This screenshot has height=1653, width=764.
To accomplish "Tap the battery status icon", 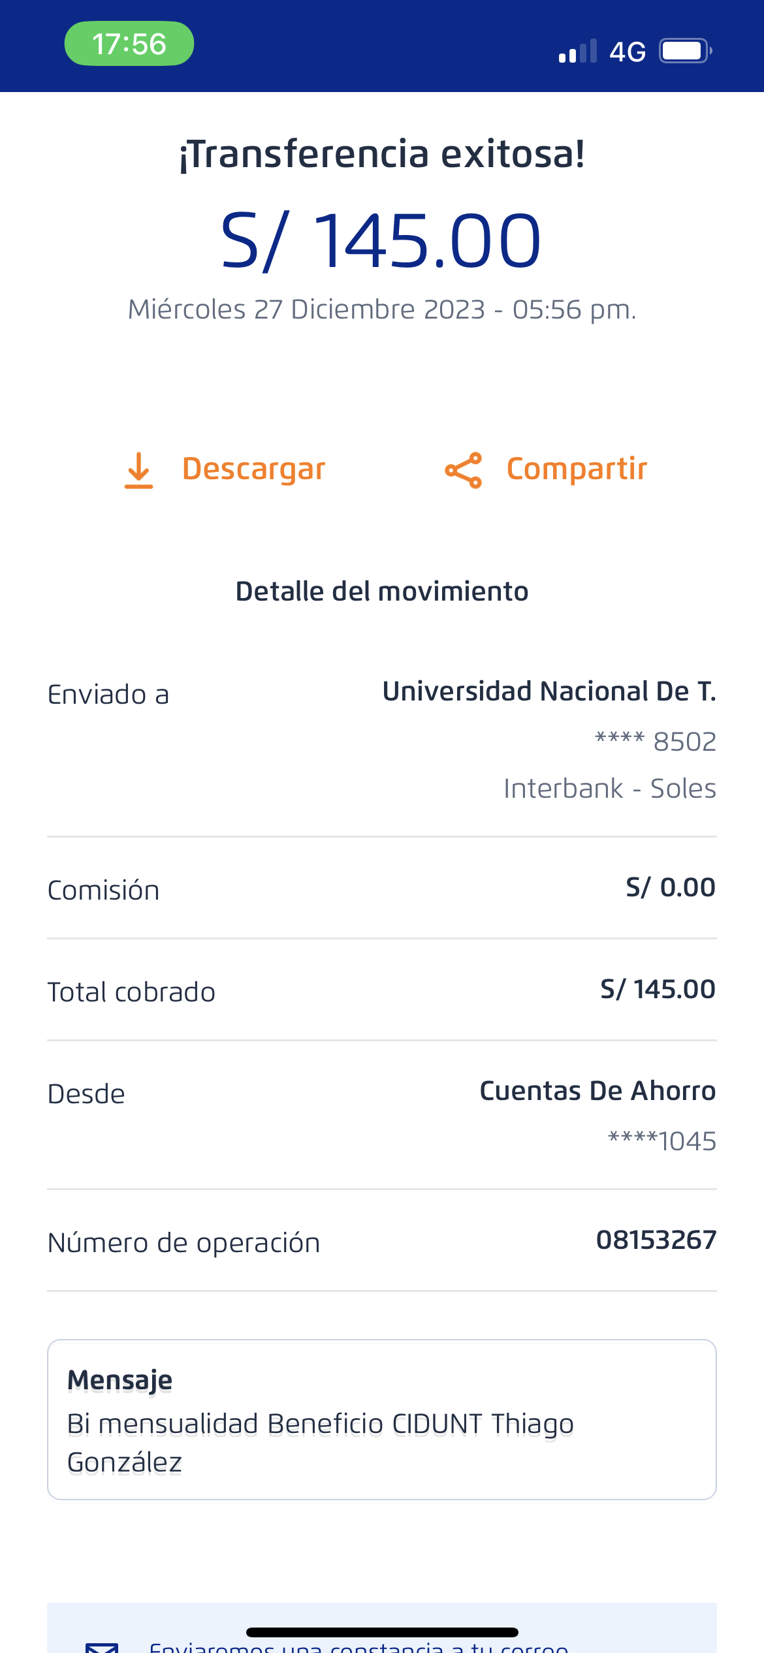I will pyautogui.click(x=684, y=51).
